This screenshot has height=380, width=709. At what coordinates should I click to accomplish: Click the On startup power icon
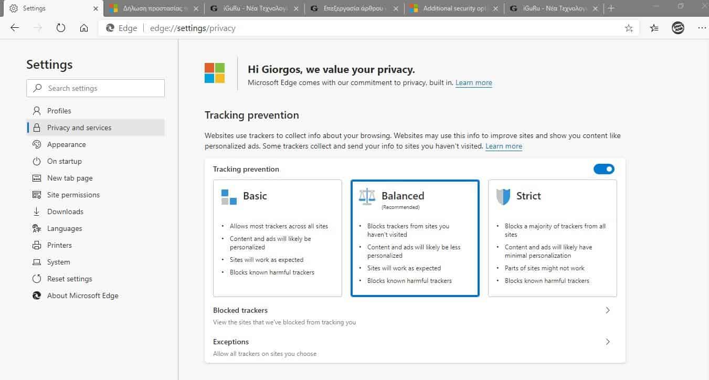tap(37, 161)
